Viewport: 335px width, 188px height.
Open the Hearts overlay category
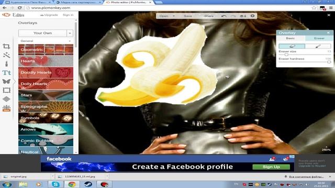pos(46,61)
